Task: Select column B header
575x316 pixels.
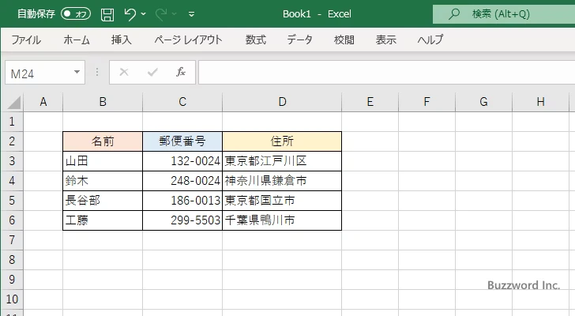Action: (x=103, y=102)
